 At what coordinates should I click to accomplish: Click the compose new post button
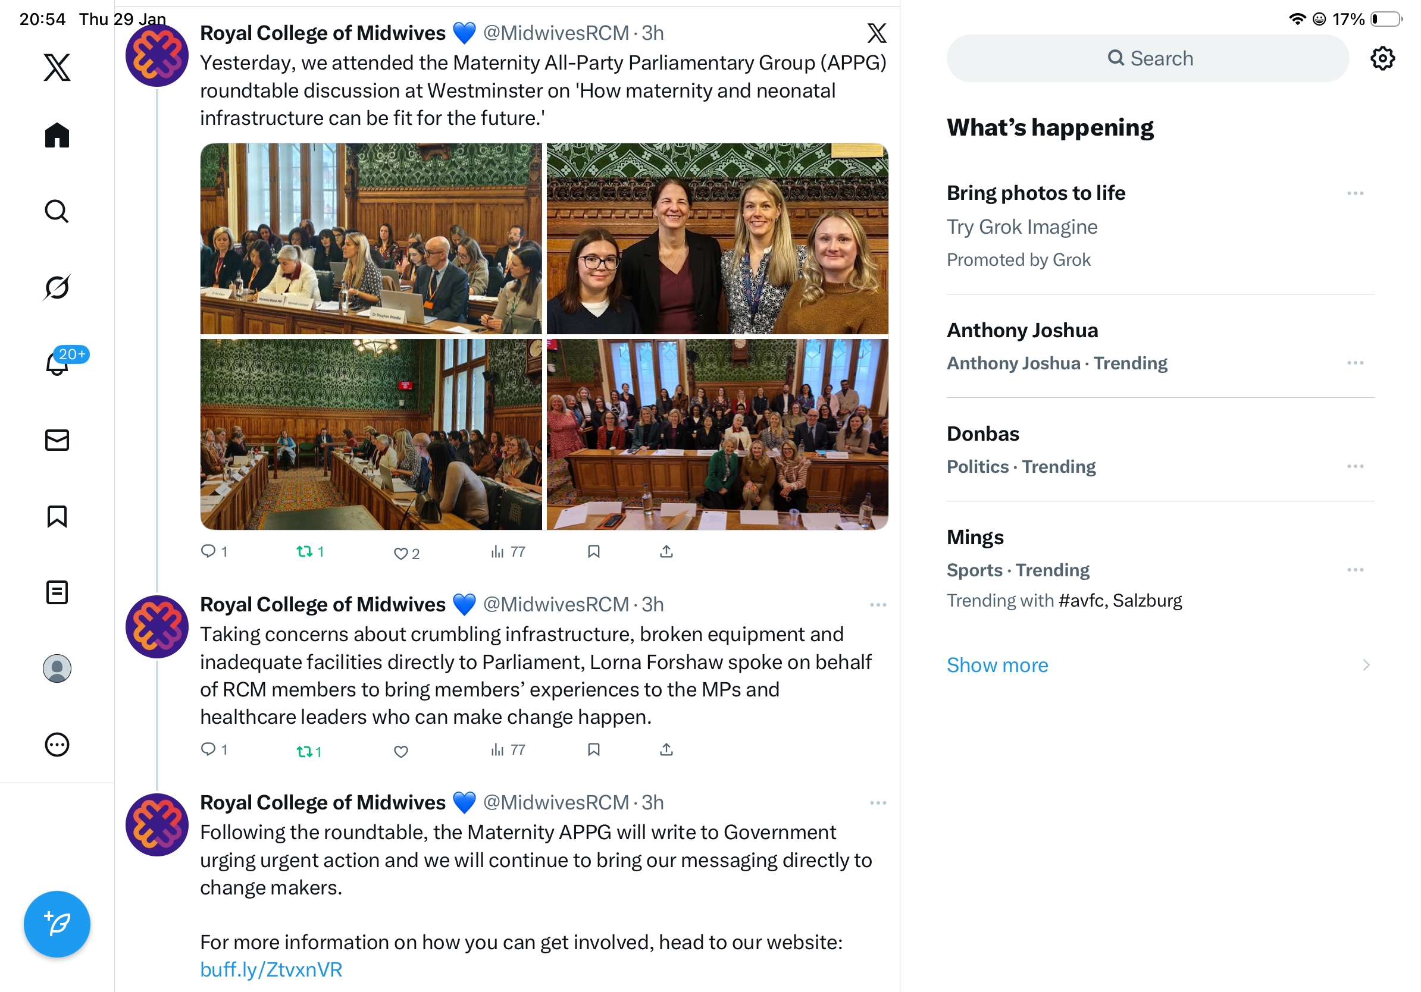(57, 924)
